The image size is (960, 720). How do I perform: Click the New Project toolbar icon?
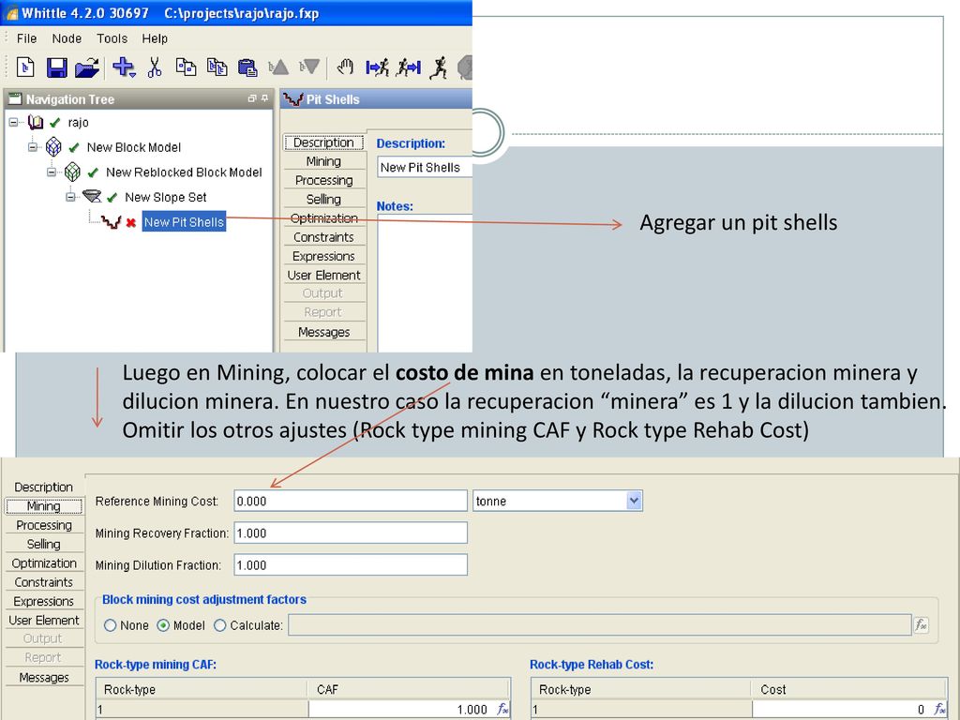click(x=25, y=67)
